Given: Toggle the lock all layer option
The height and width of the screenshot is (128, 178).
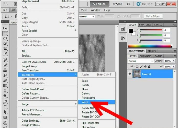Looking at the screenshot, I should [x=149, y=67].
